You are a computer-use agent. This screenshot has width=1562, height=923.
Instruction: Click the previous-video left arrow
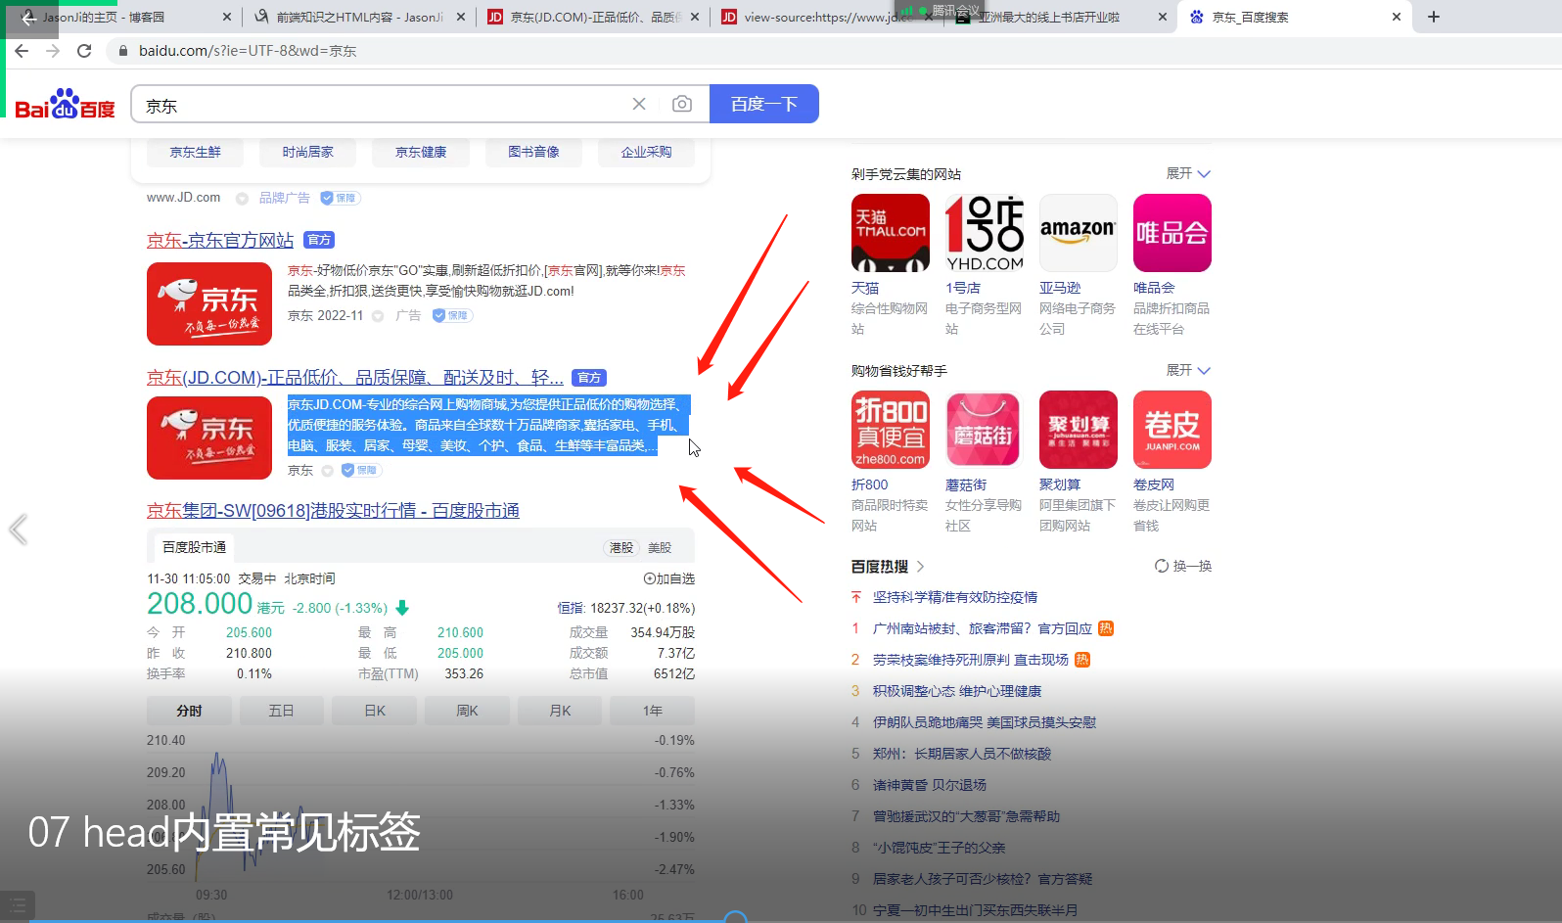click(18, 530)
